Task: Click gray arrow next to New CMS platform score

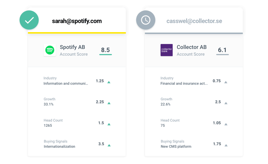Action: [226, 145]
